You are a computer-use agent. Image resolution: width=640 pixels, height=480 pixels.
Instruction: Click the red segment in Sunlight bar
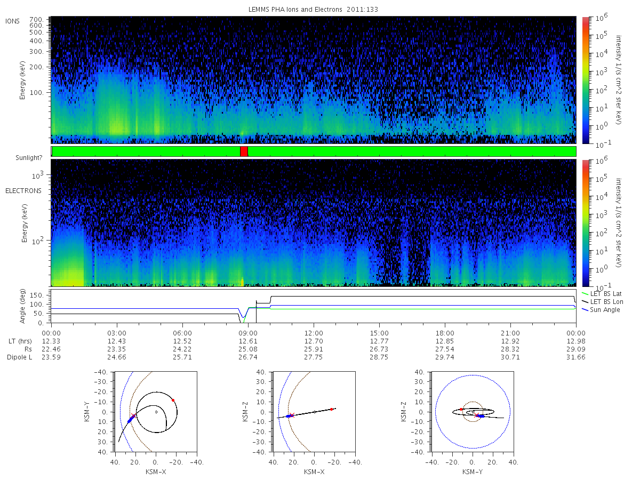click(x=244, y=151)
